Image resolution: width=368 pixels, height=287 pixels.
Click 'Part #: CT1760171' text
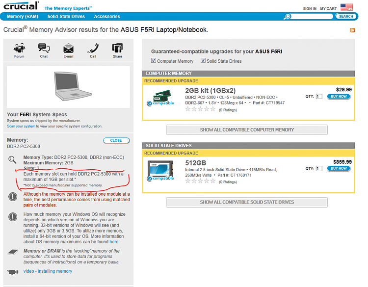click(234, 175)
